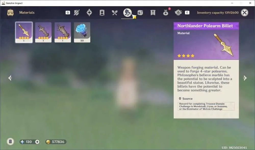Open the Quest items tab
Screen dimensions: 255x150
click(x=153, y=13)
